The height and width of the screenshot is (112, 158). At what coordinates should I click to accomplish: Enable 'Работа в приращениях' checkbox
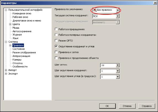pyautogui.click(x=56, y=29)
